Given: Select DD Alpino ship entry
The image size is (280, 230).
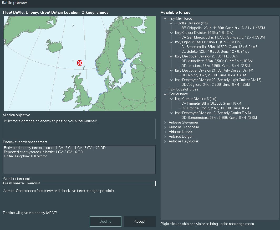Looking at the screenshot, I should click(x=213, y=75).
